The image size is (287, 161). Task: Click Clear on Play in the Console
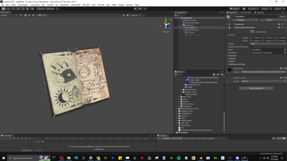tap(177, 138)
